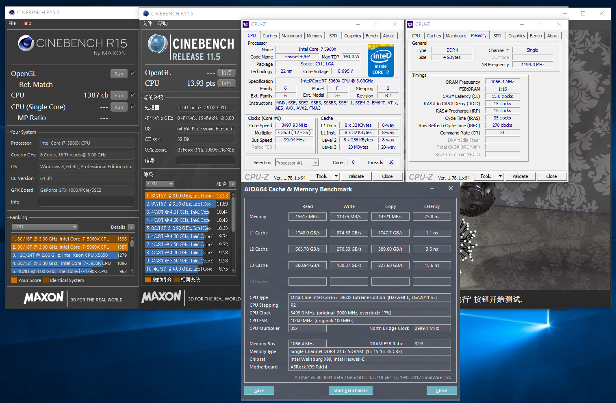Click the left CPU-Z window title icon
The image size is (616, 403).
[246, 24]
